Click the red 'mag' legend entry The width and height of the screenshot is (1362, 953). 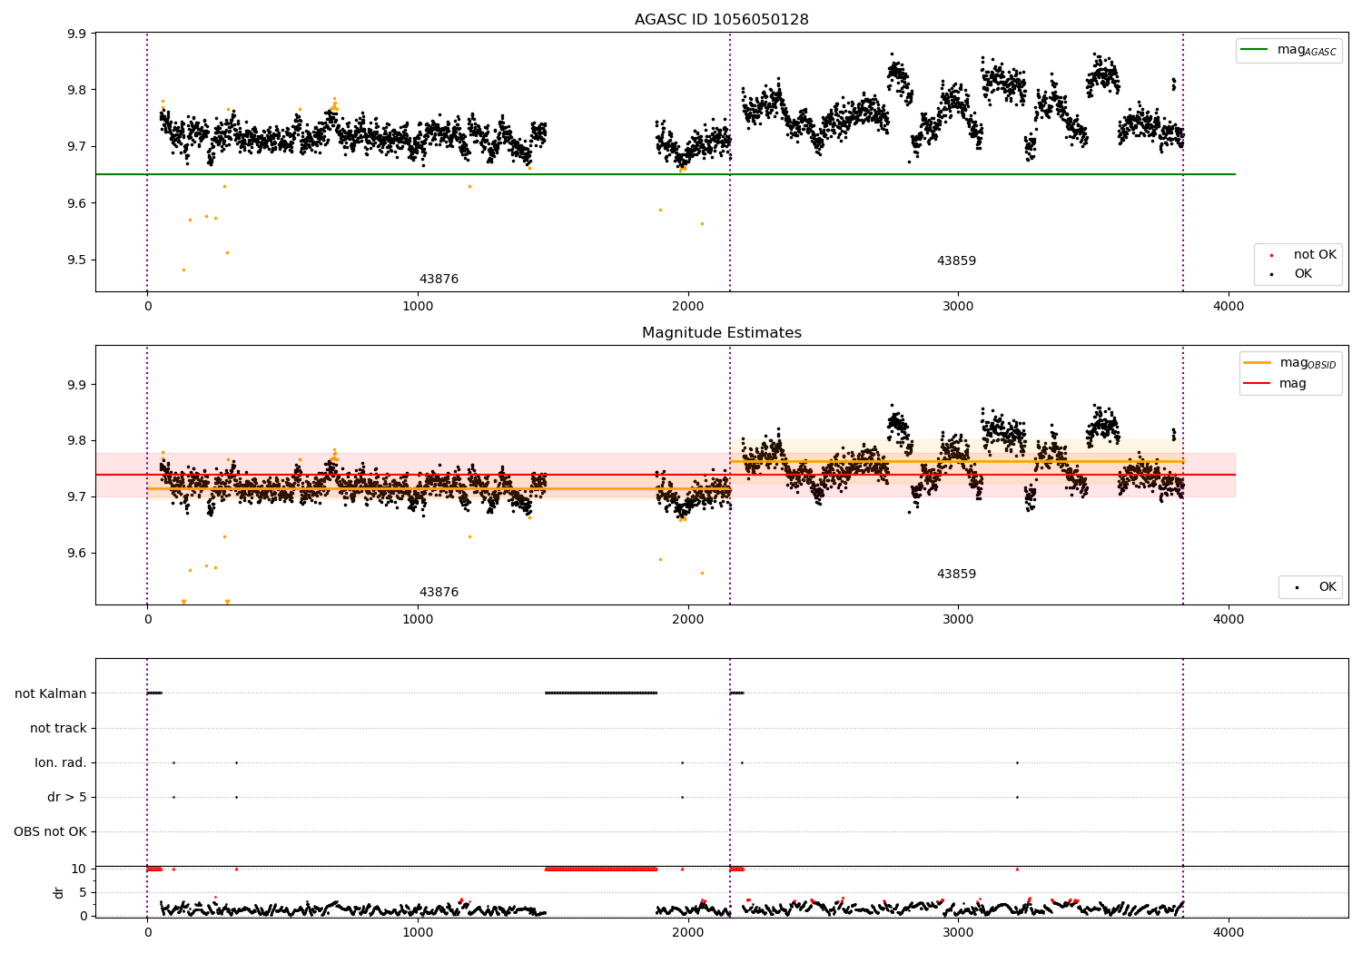(x=1275, y=384)
